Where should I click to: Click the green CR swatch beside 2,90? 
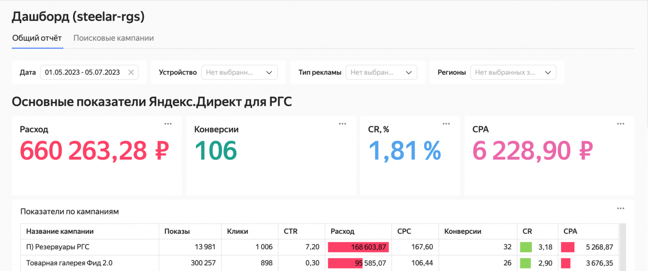click(526, 263)
